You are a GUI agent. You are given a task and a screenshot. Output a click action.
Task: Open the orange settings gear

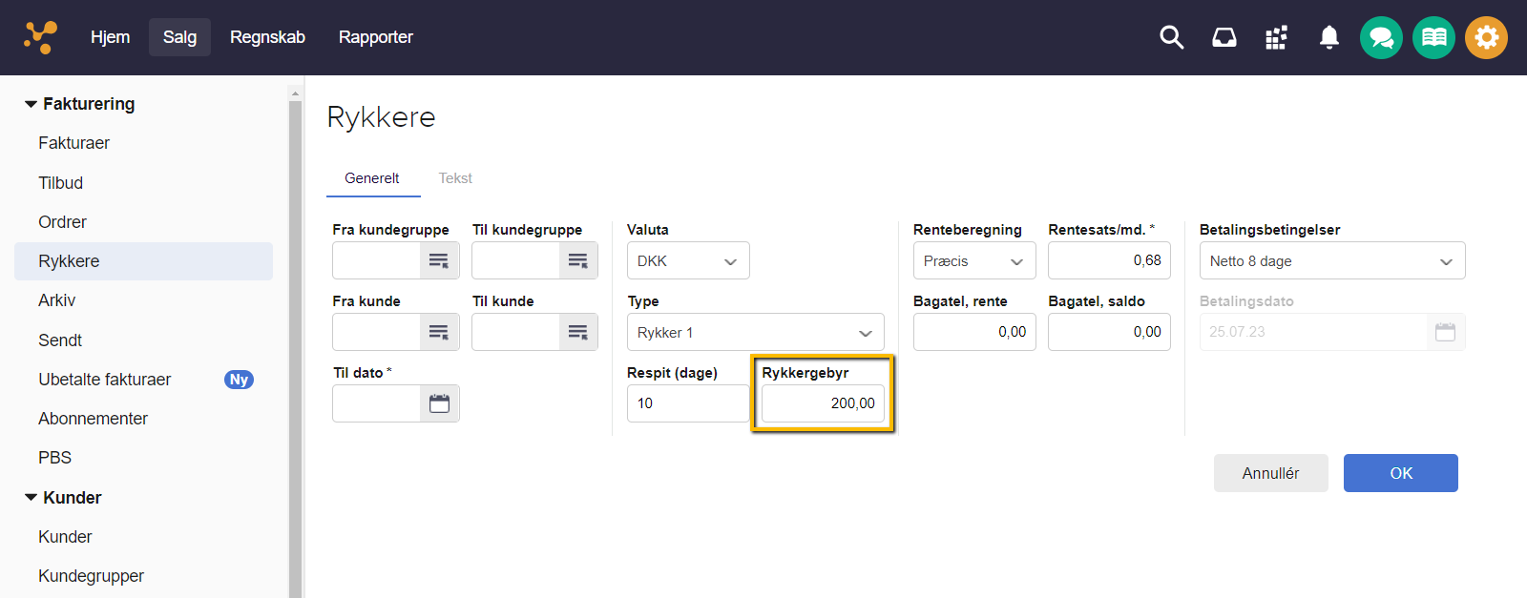click(x=1486, y=38)
